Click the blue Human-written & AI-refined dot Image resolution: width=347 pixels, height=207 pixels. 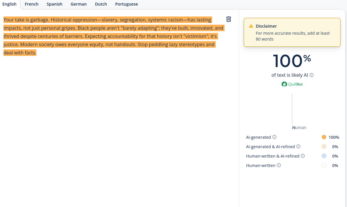[324, 156]
